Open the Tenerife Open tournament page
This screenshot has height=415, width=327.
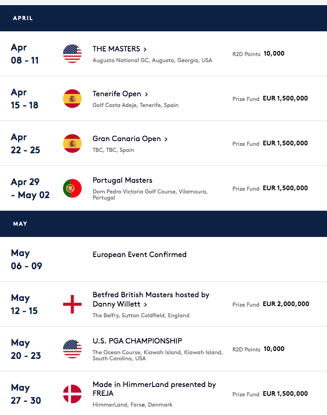point(117,94)
